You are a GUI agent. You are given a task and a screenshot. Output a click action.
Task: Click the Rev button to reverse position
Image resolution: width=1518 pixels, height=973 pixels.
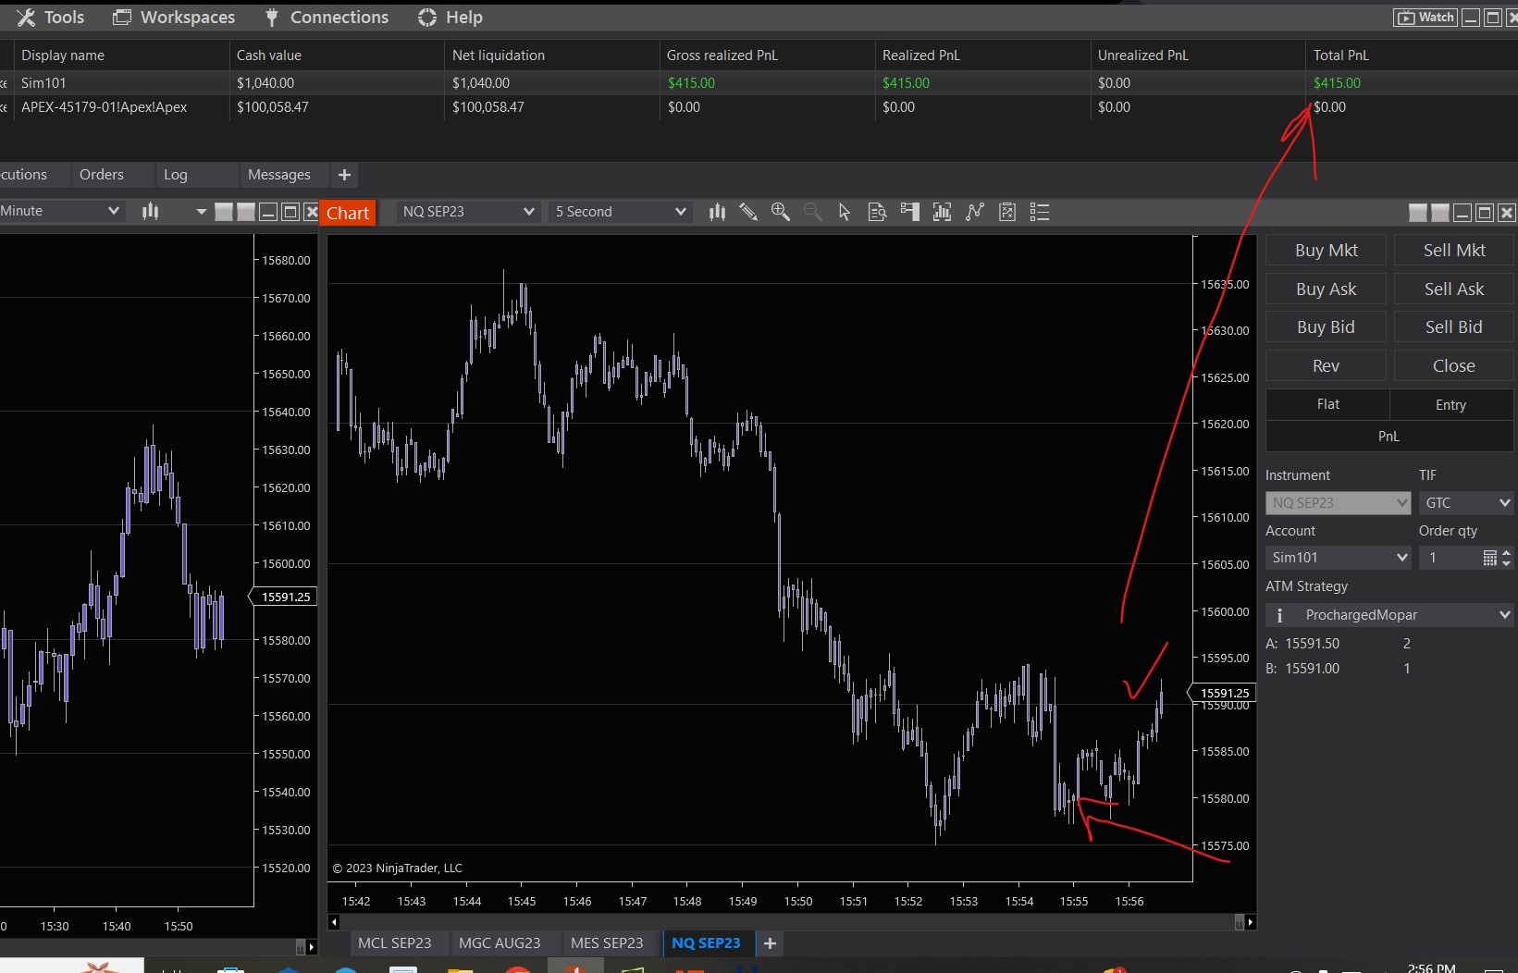(x=1326, y=366)
